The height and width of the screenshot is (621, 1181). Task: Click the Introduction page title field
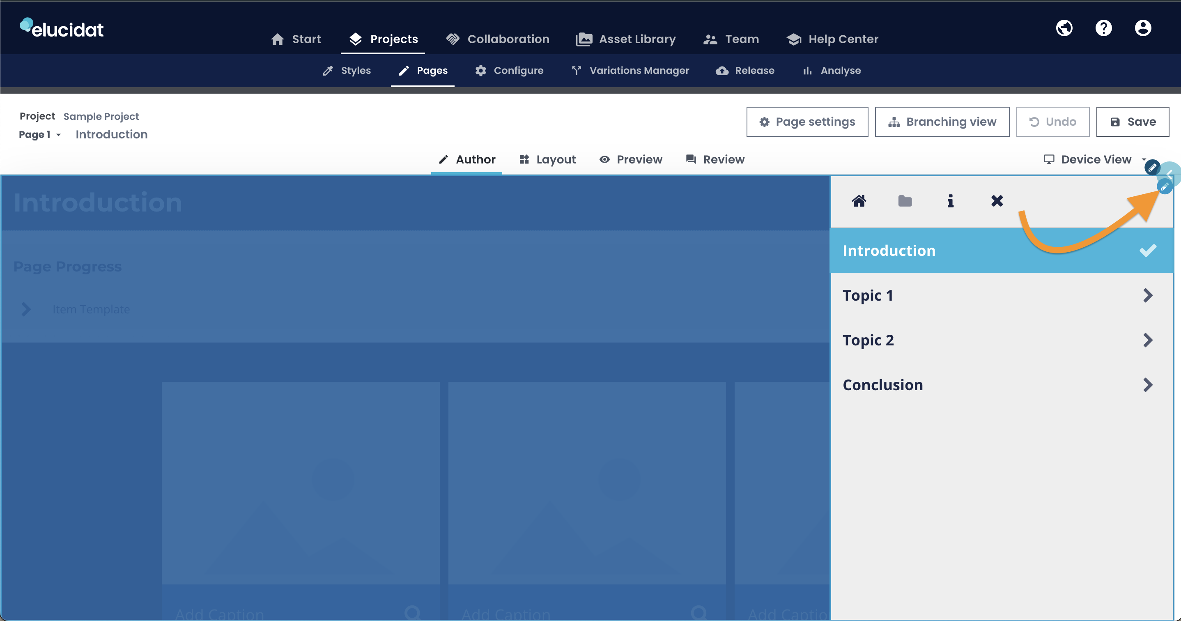tap(111, 134)
